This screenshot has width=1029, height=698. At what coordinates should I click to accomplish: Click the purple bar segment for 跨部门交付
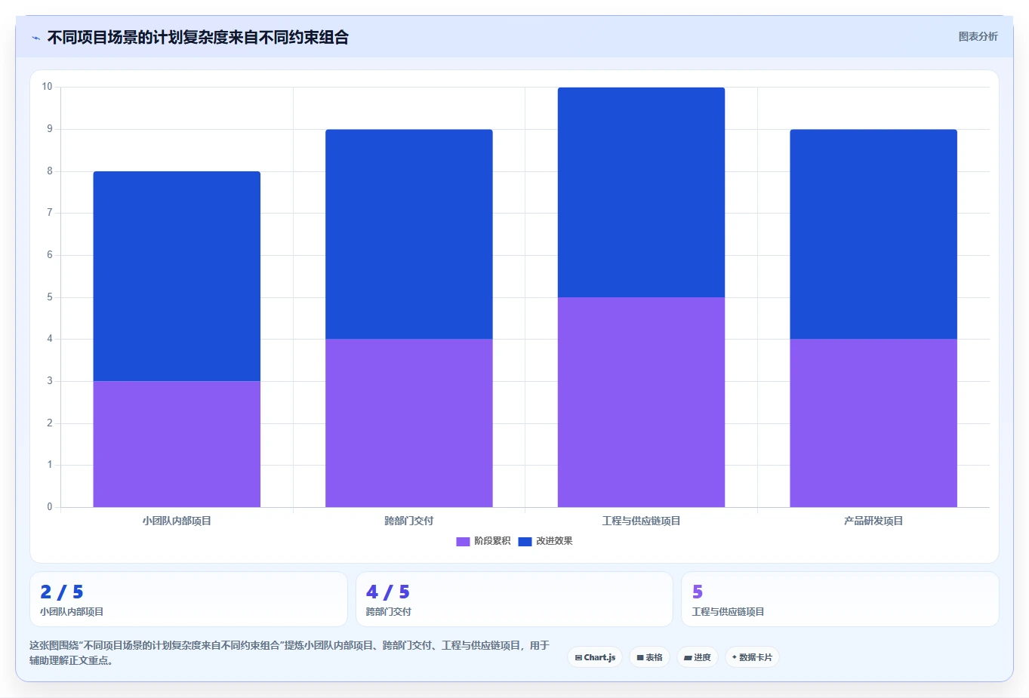(x=409, y=423)
